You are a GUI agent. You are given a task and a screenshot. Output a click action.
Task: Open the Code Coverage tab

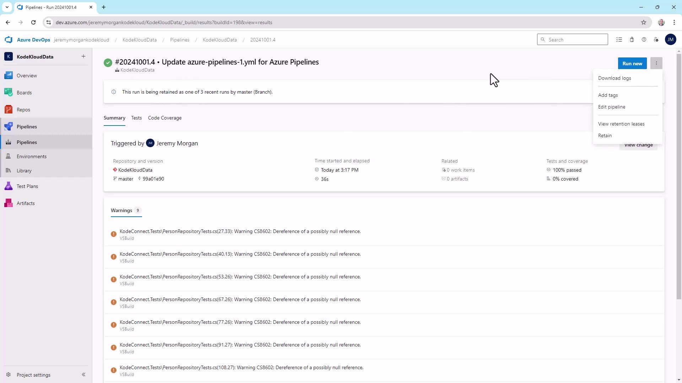point(164,118)
